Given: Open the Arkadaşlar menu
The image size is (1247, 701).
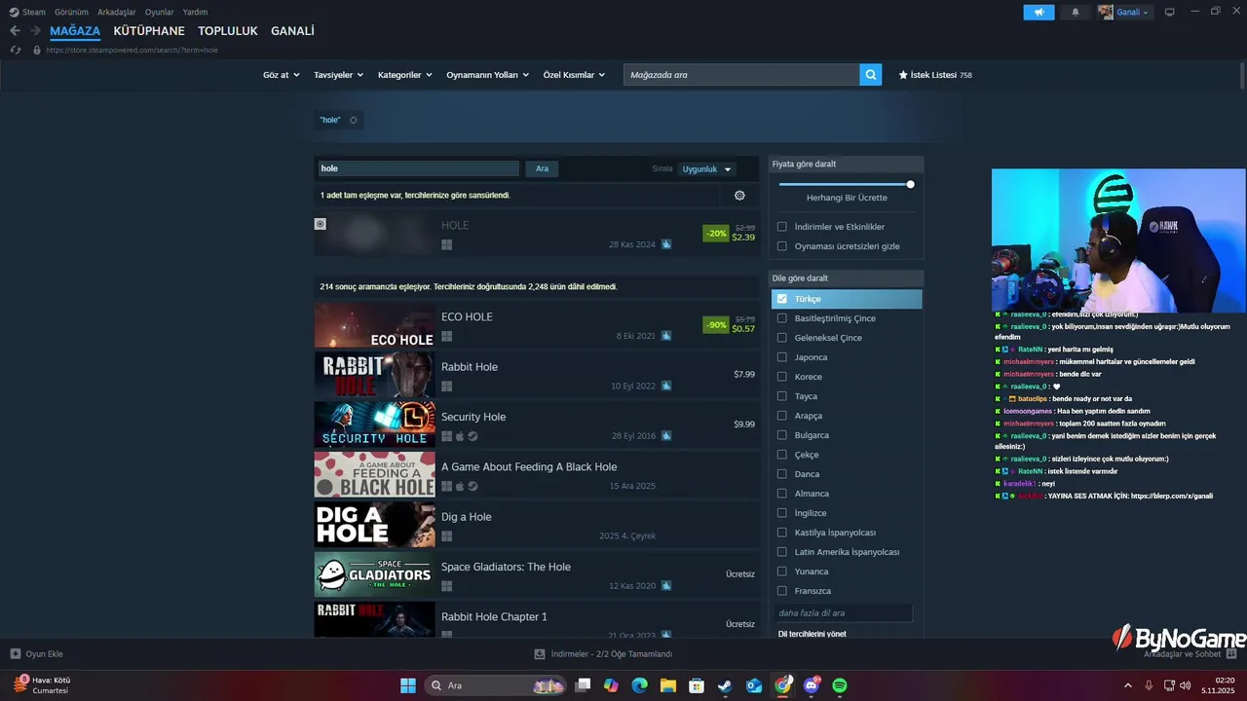Looking at the screenshot, I should [117, 12].
